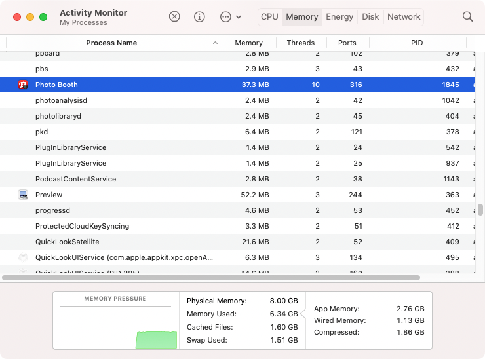Click the ellipsis More actions icon
Viewport: 485px width, 359px height.
tap(225, 16)
